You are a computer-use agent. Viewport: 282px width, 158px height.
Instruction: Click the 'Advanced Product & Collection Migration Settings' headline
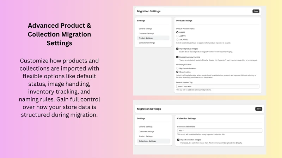point(59,34)
